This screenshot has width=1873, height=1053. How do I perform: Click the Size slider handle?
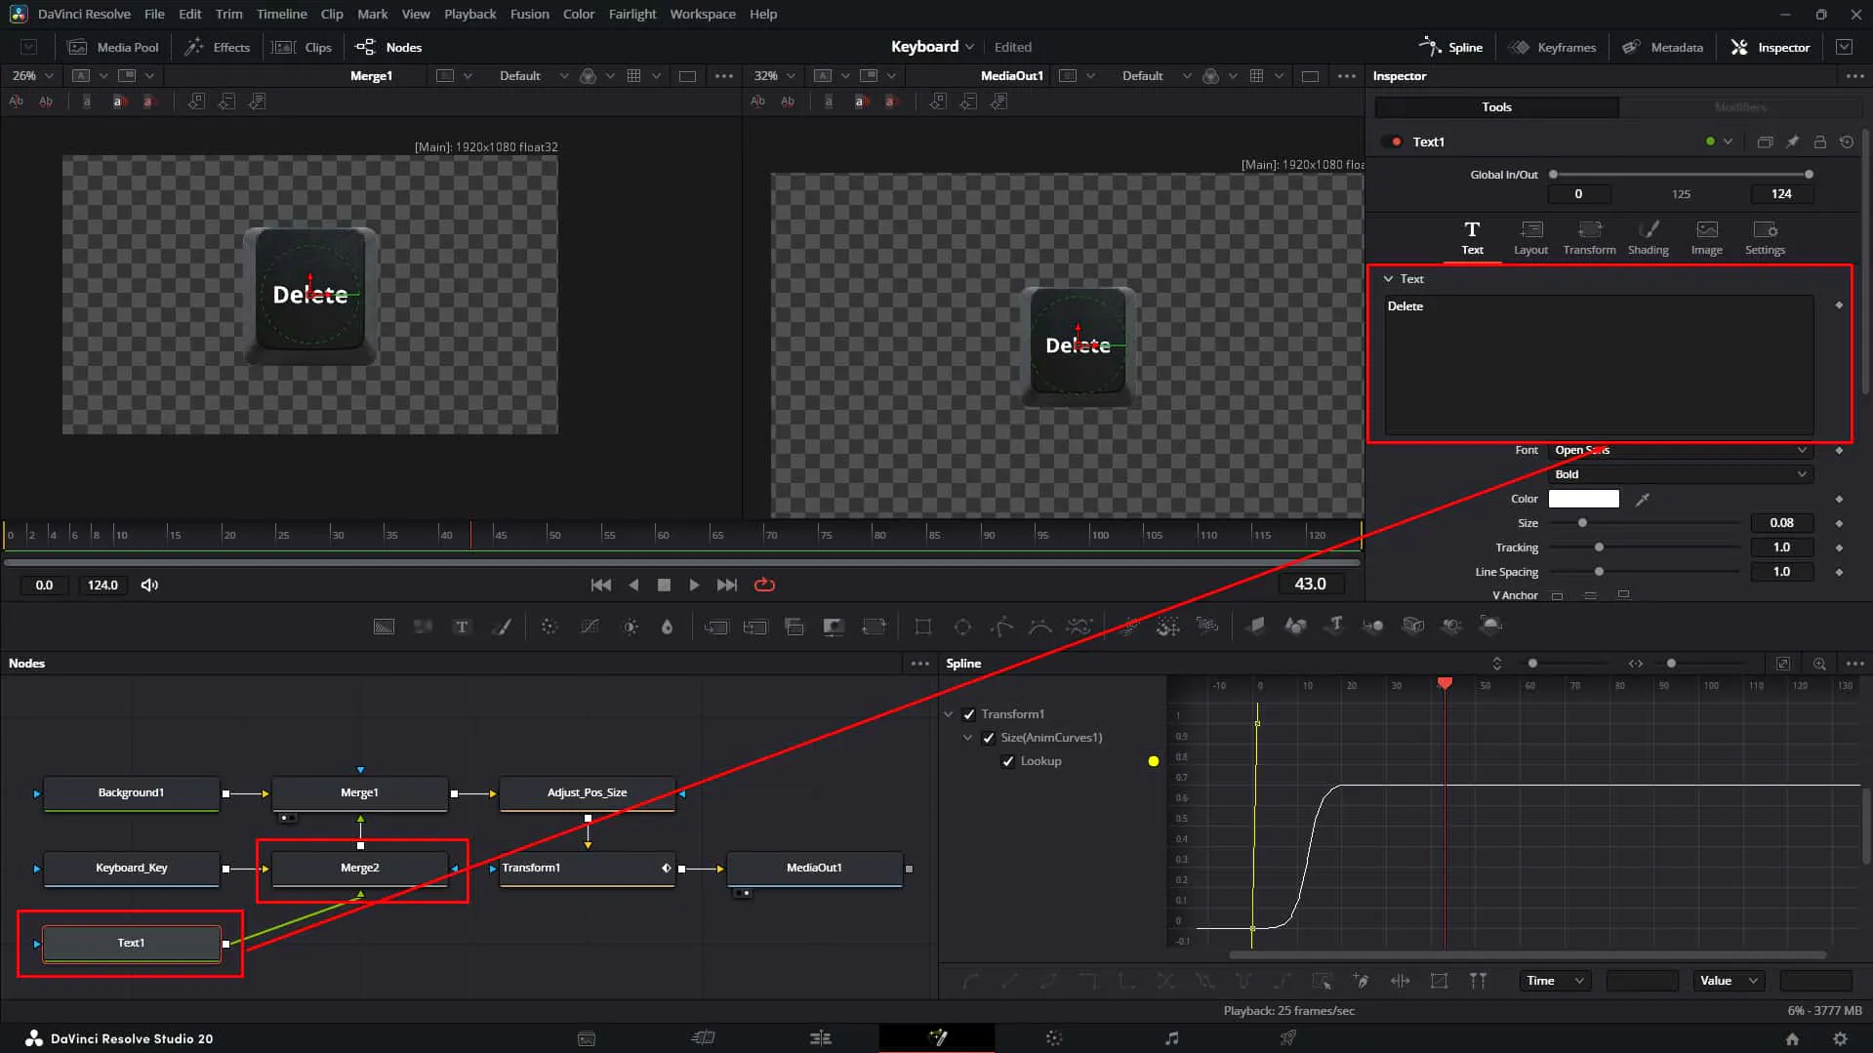pos(1582,523)
